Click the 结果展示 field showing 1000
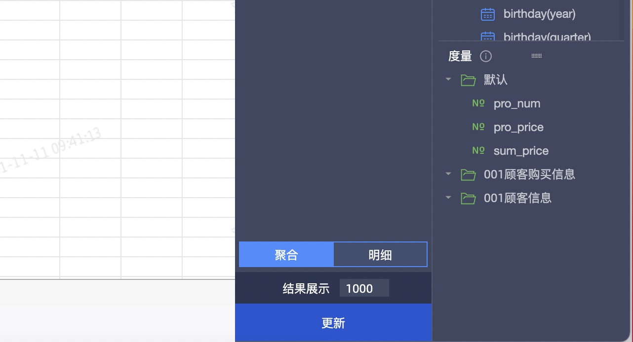The width and height of the screenshot is (633, 342). pos(364,288)
